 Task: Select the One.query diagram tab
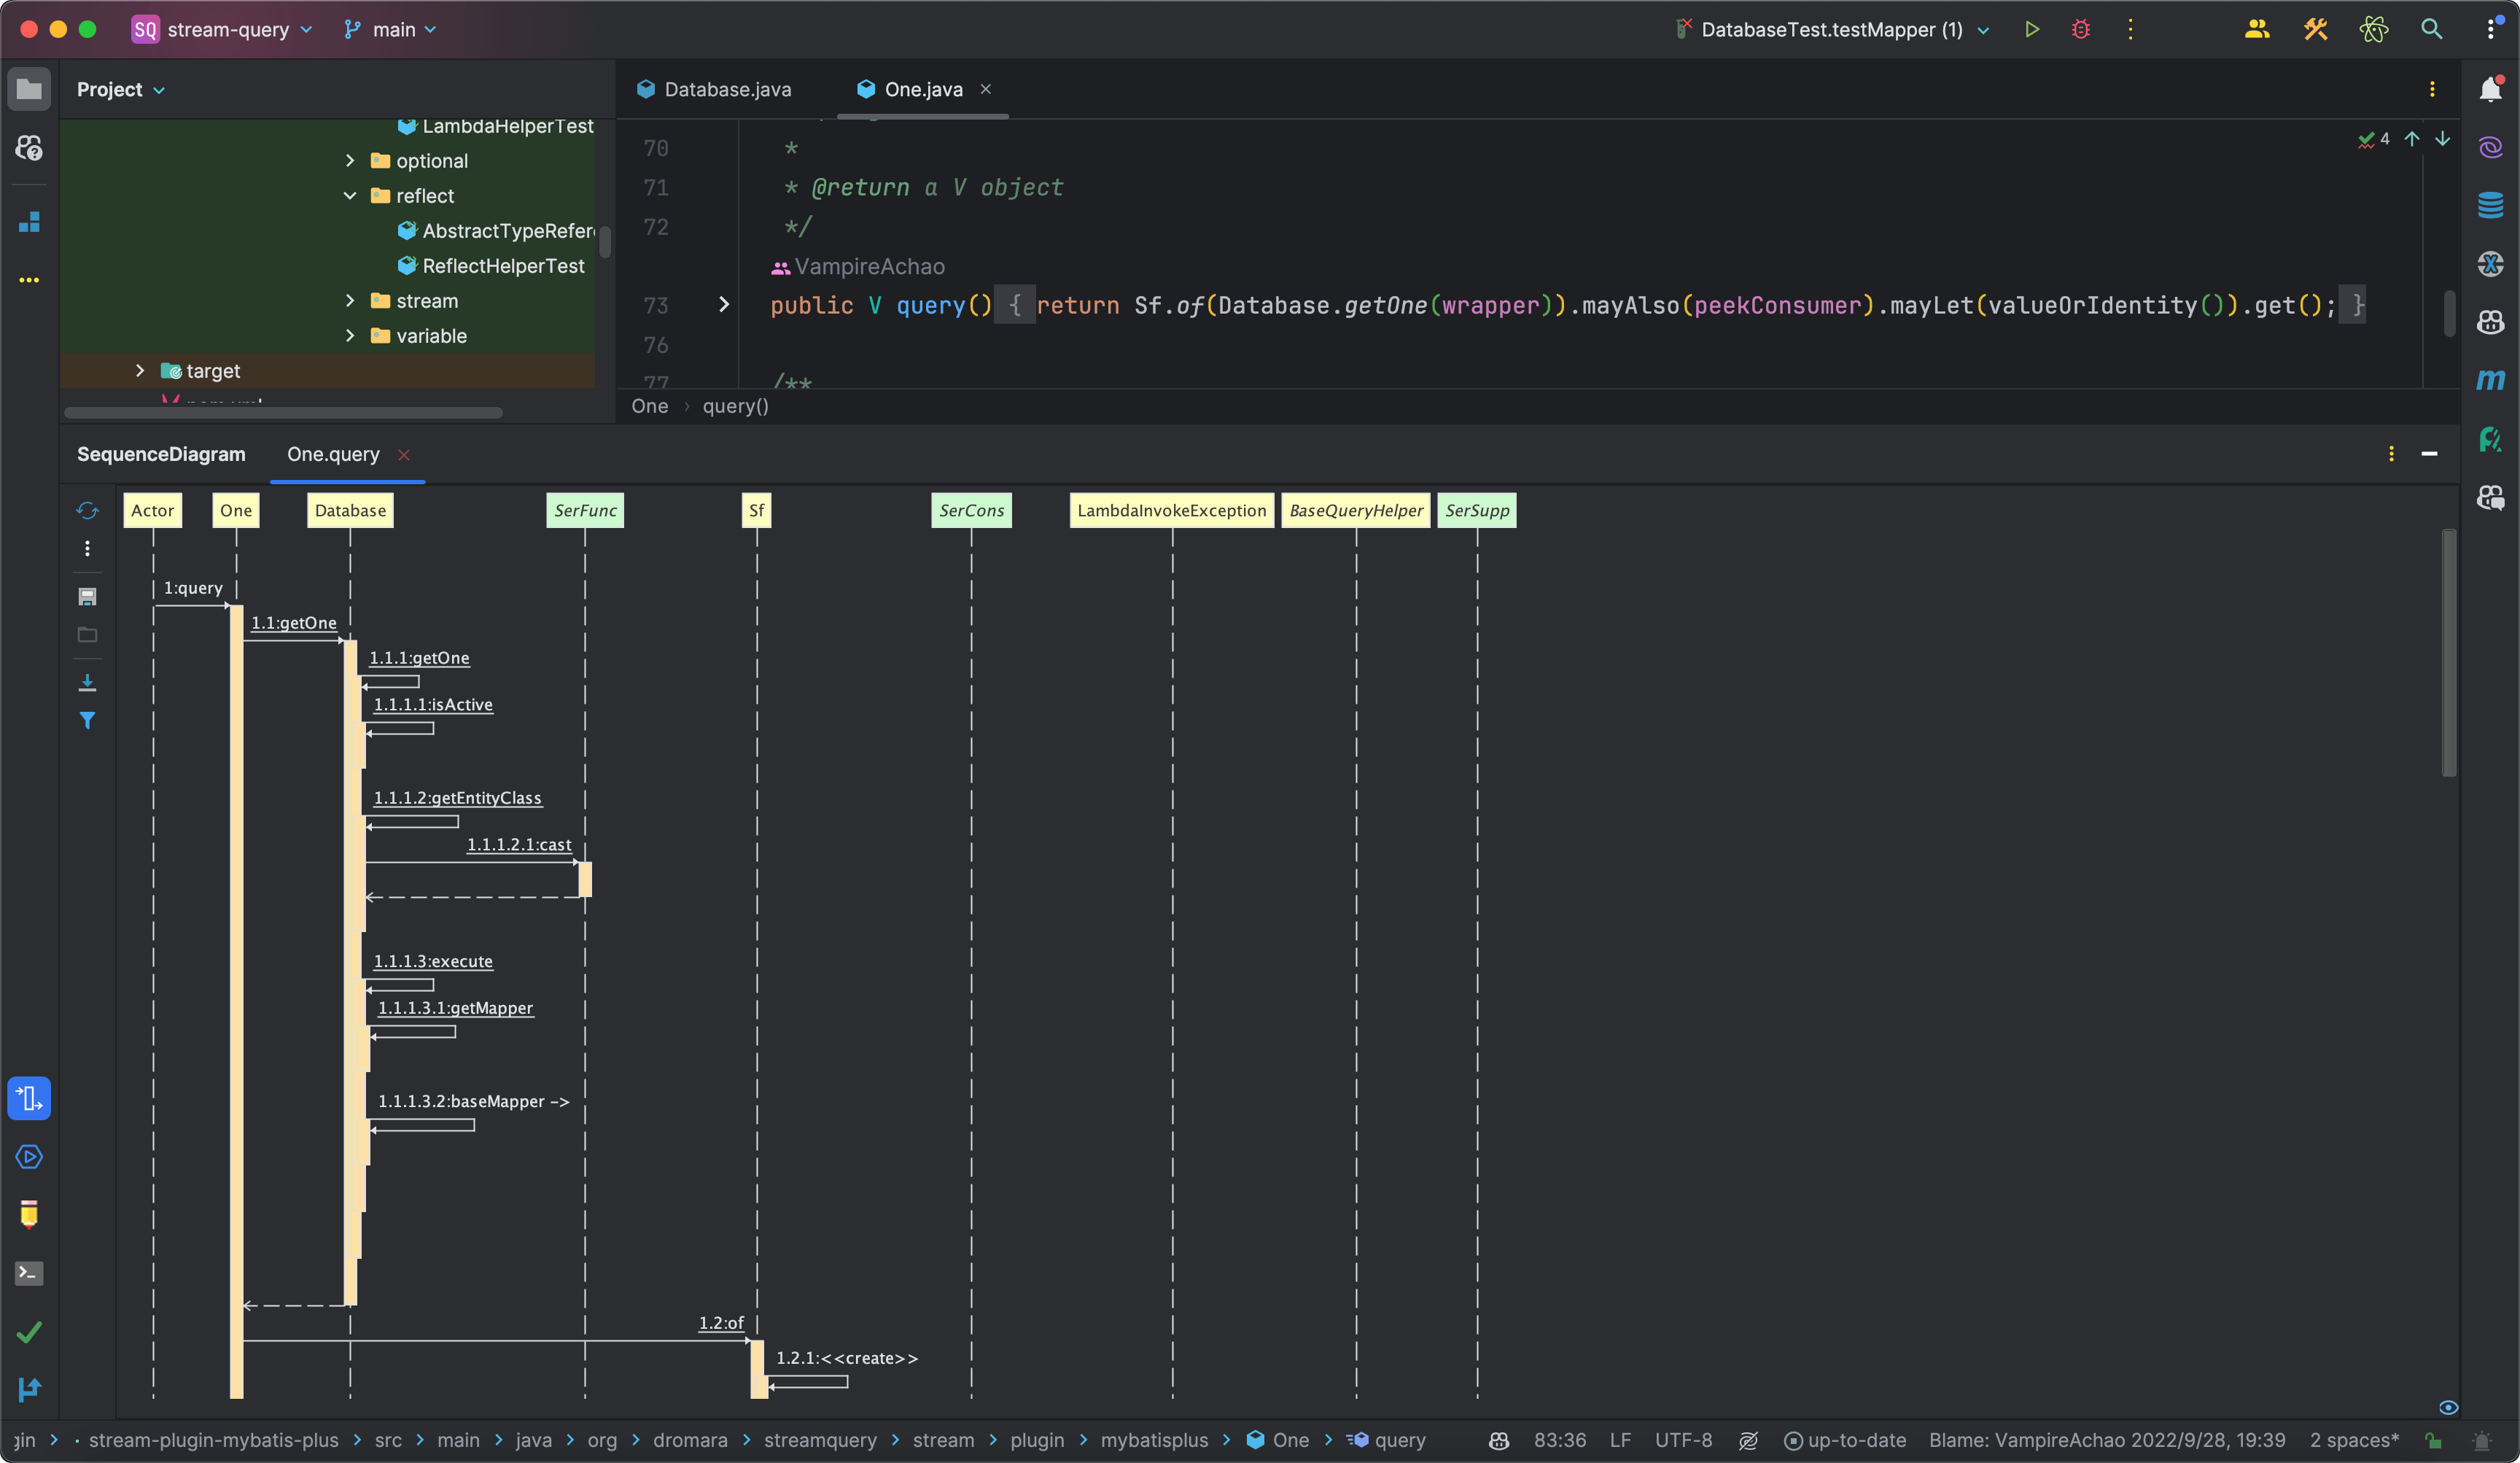333,455
